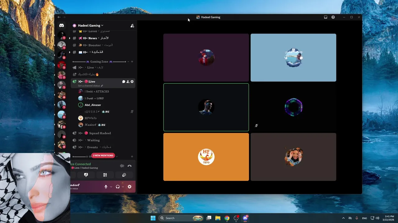
Task: Open Discord taskbar icon
Action: (x=245, y=218)
